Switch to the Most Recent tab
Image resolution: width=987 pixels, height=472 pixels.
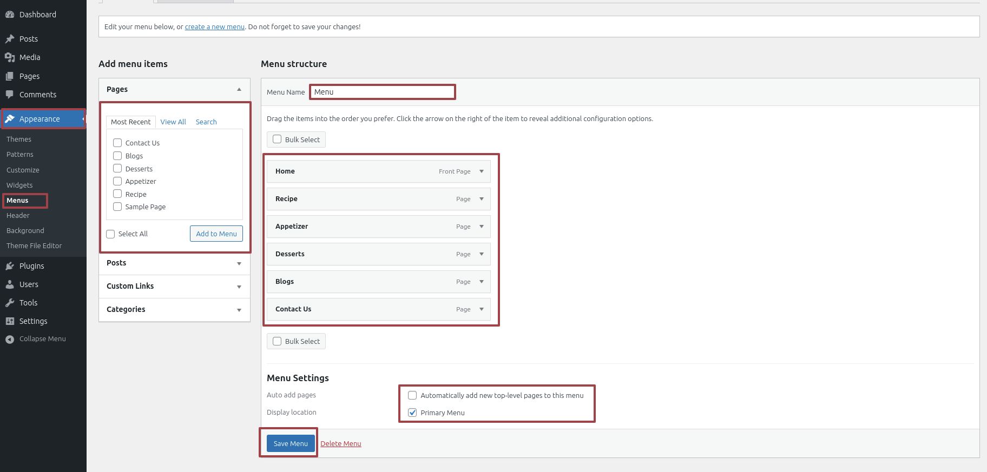click(x=131, y=122)
